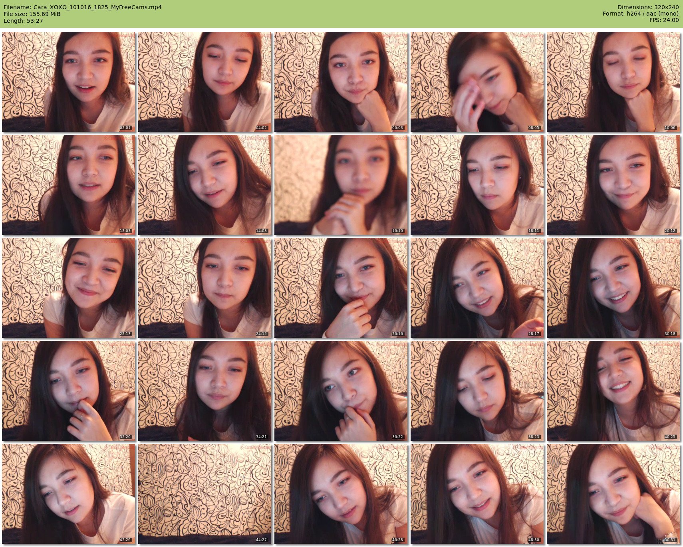Open the thumbnail at 08:05

pos(477,82)
